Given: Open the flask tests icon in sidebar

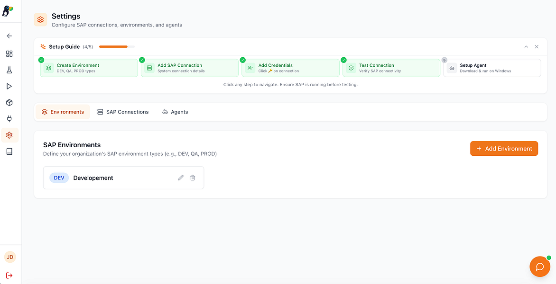Looking at the screenshot, I should click(9, 70).
